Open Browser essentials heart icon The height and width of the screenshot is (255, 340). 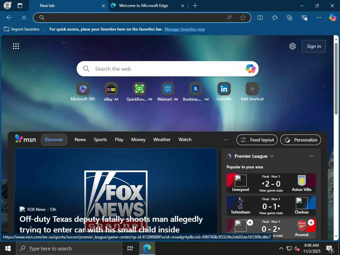click(304, 18)
